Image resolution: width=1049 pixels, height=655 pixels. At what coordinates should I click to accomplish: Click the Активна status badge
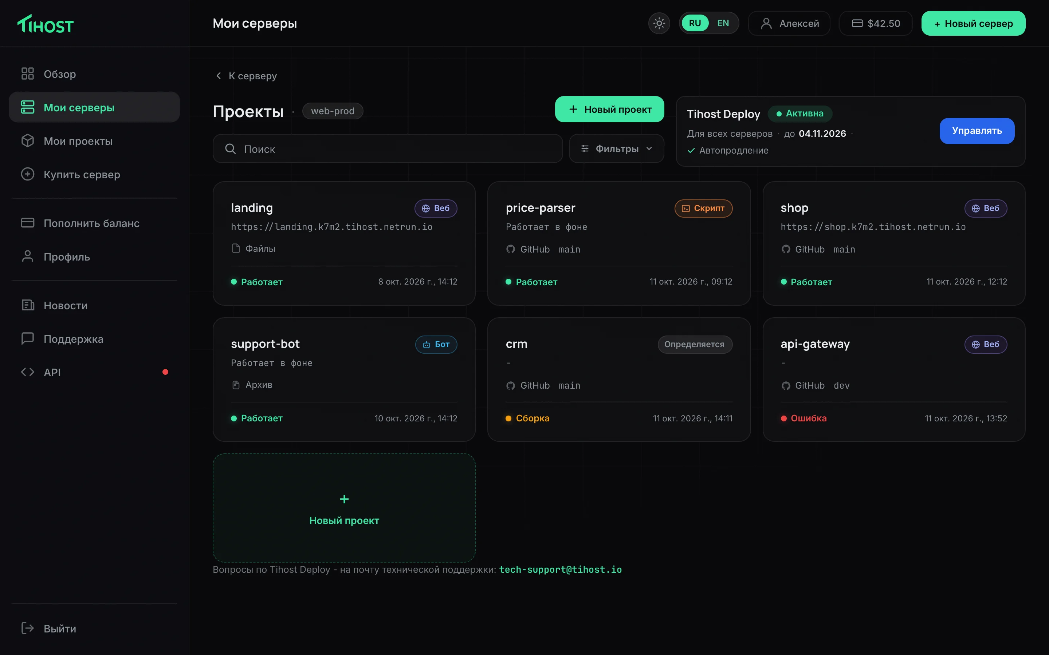tap(800, 114)
